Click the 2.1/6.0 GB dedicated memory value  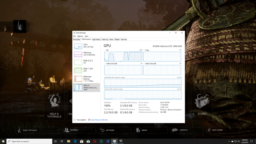pos(126,106)
